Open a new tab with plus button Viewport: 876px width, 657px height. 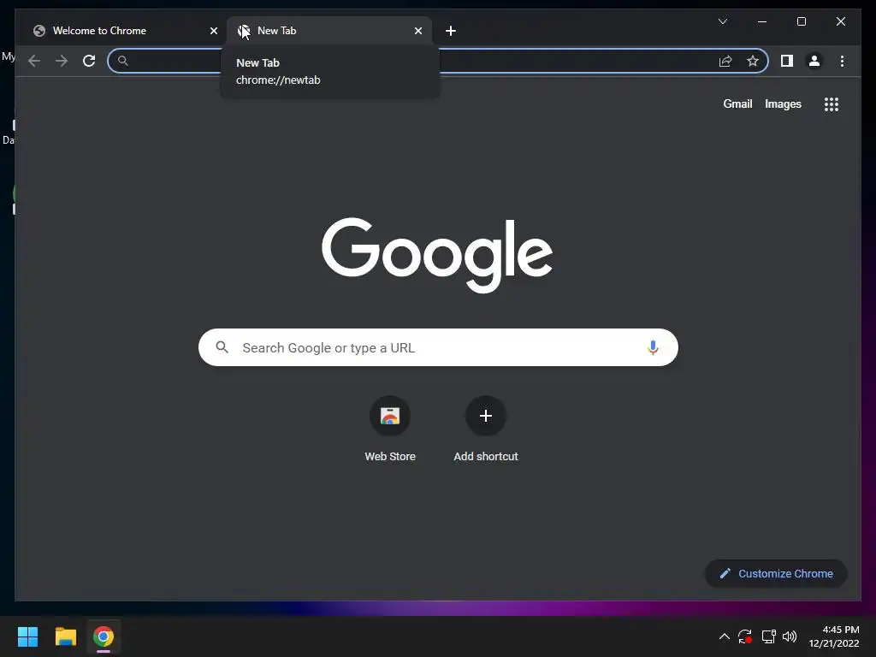[x=451, y=31]
